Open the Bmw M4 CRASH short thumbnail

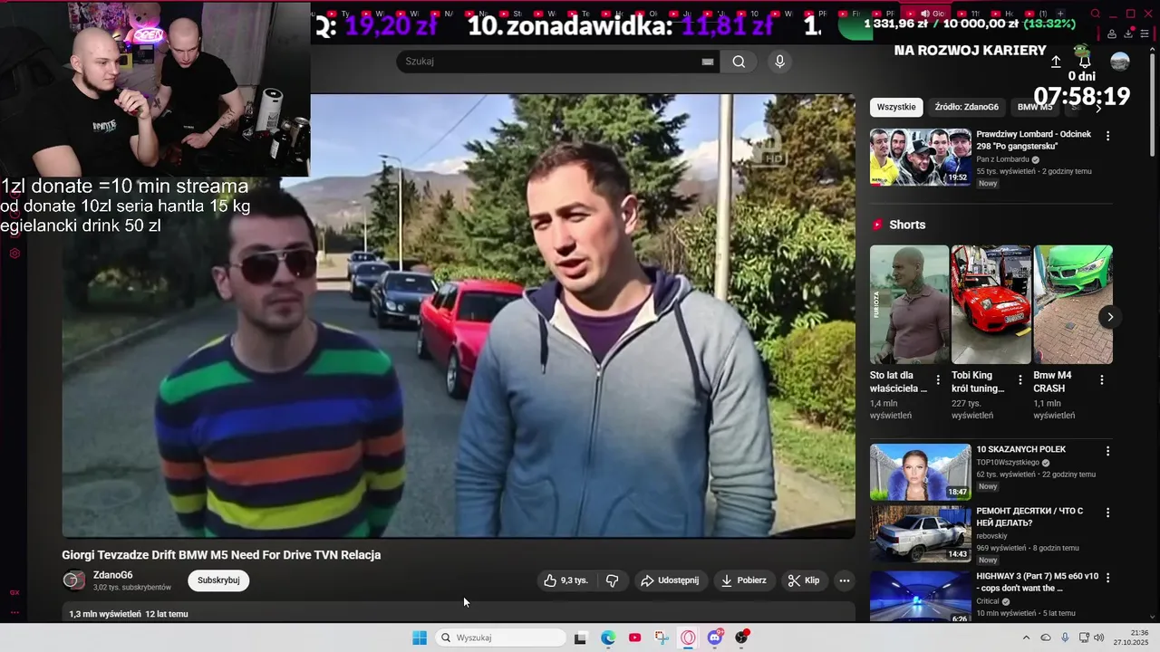1073,304
